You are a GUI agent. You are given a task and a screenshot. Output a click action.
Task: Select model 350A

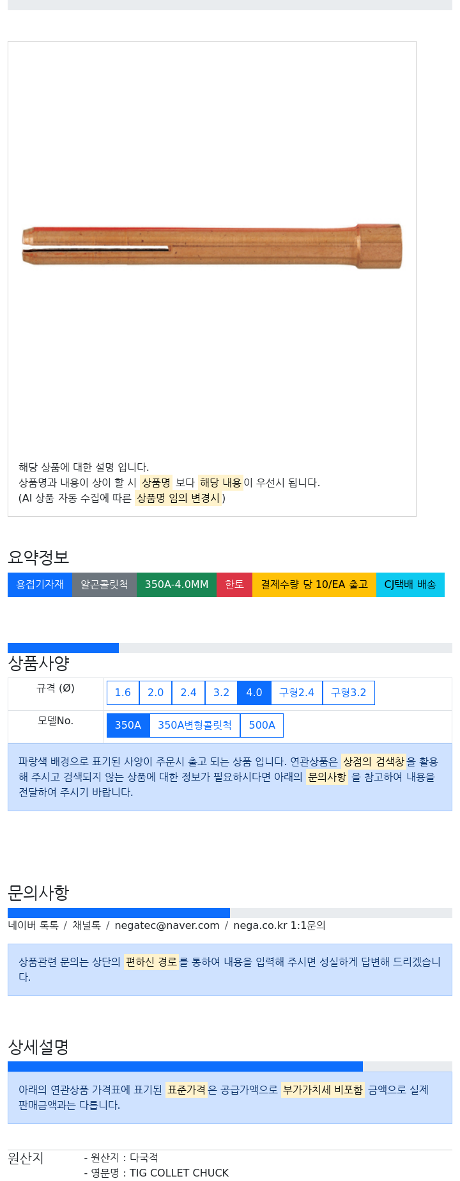(x=128, y=725)
